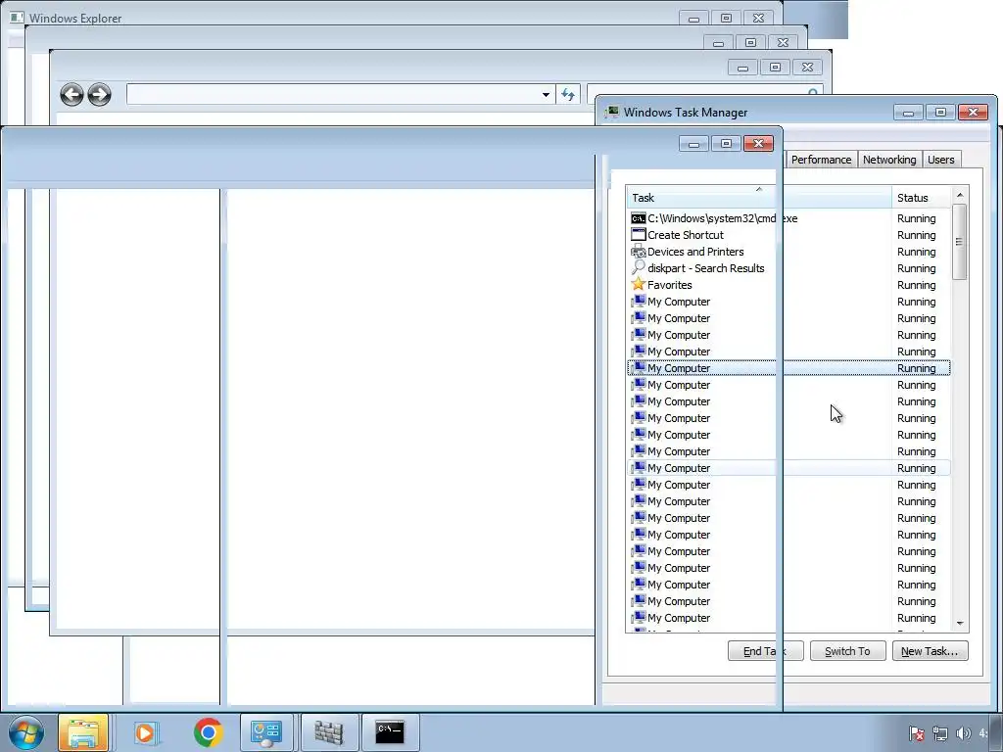Image resolution: width=1003 pixels, height=752 pixels.
Task: Open the Windows Start menu orb
Action: [26, 732]
